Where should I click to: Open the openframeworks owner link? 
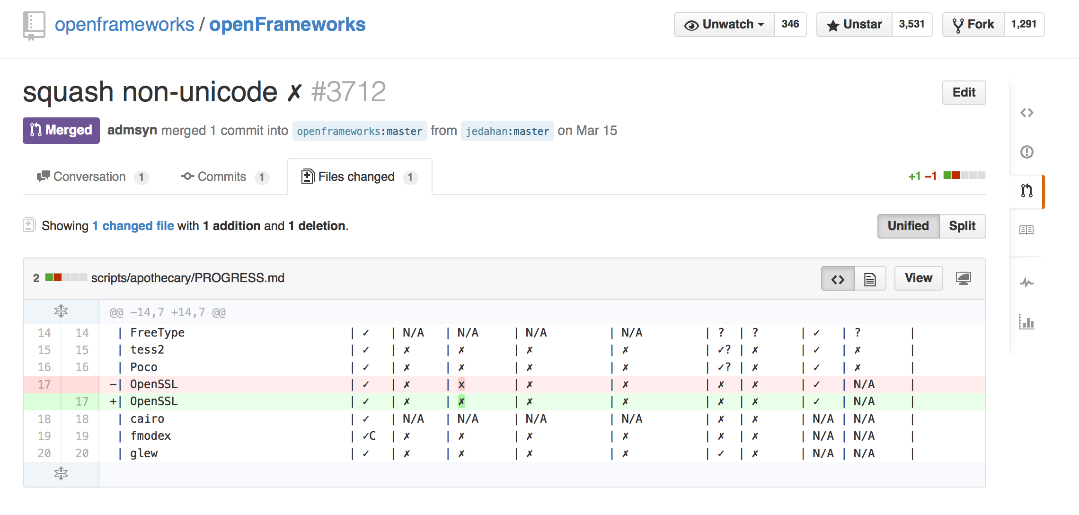124,25
